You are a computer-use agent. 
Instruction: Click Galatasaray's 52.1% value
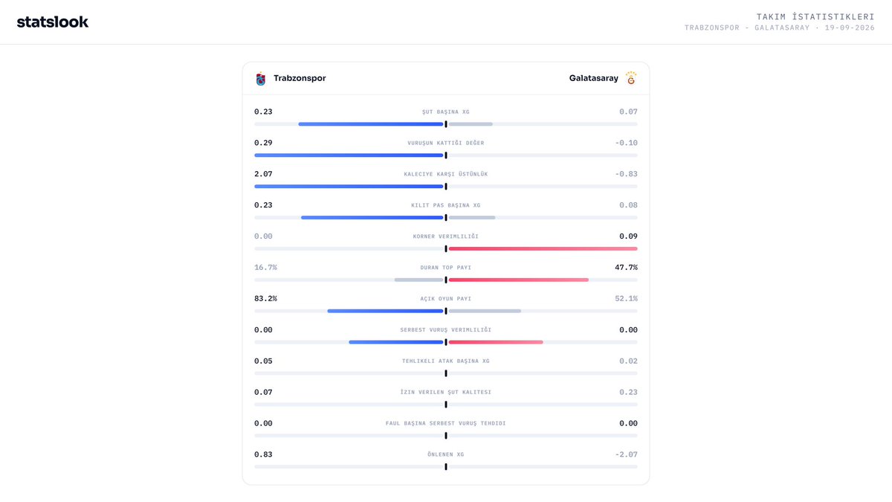(626, 299)
